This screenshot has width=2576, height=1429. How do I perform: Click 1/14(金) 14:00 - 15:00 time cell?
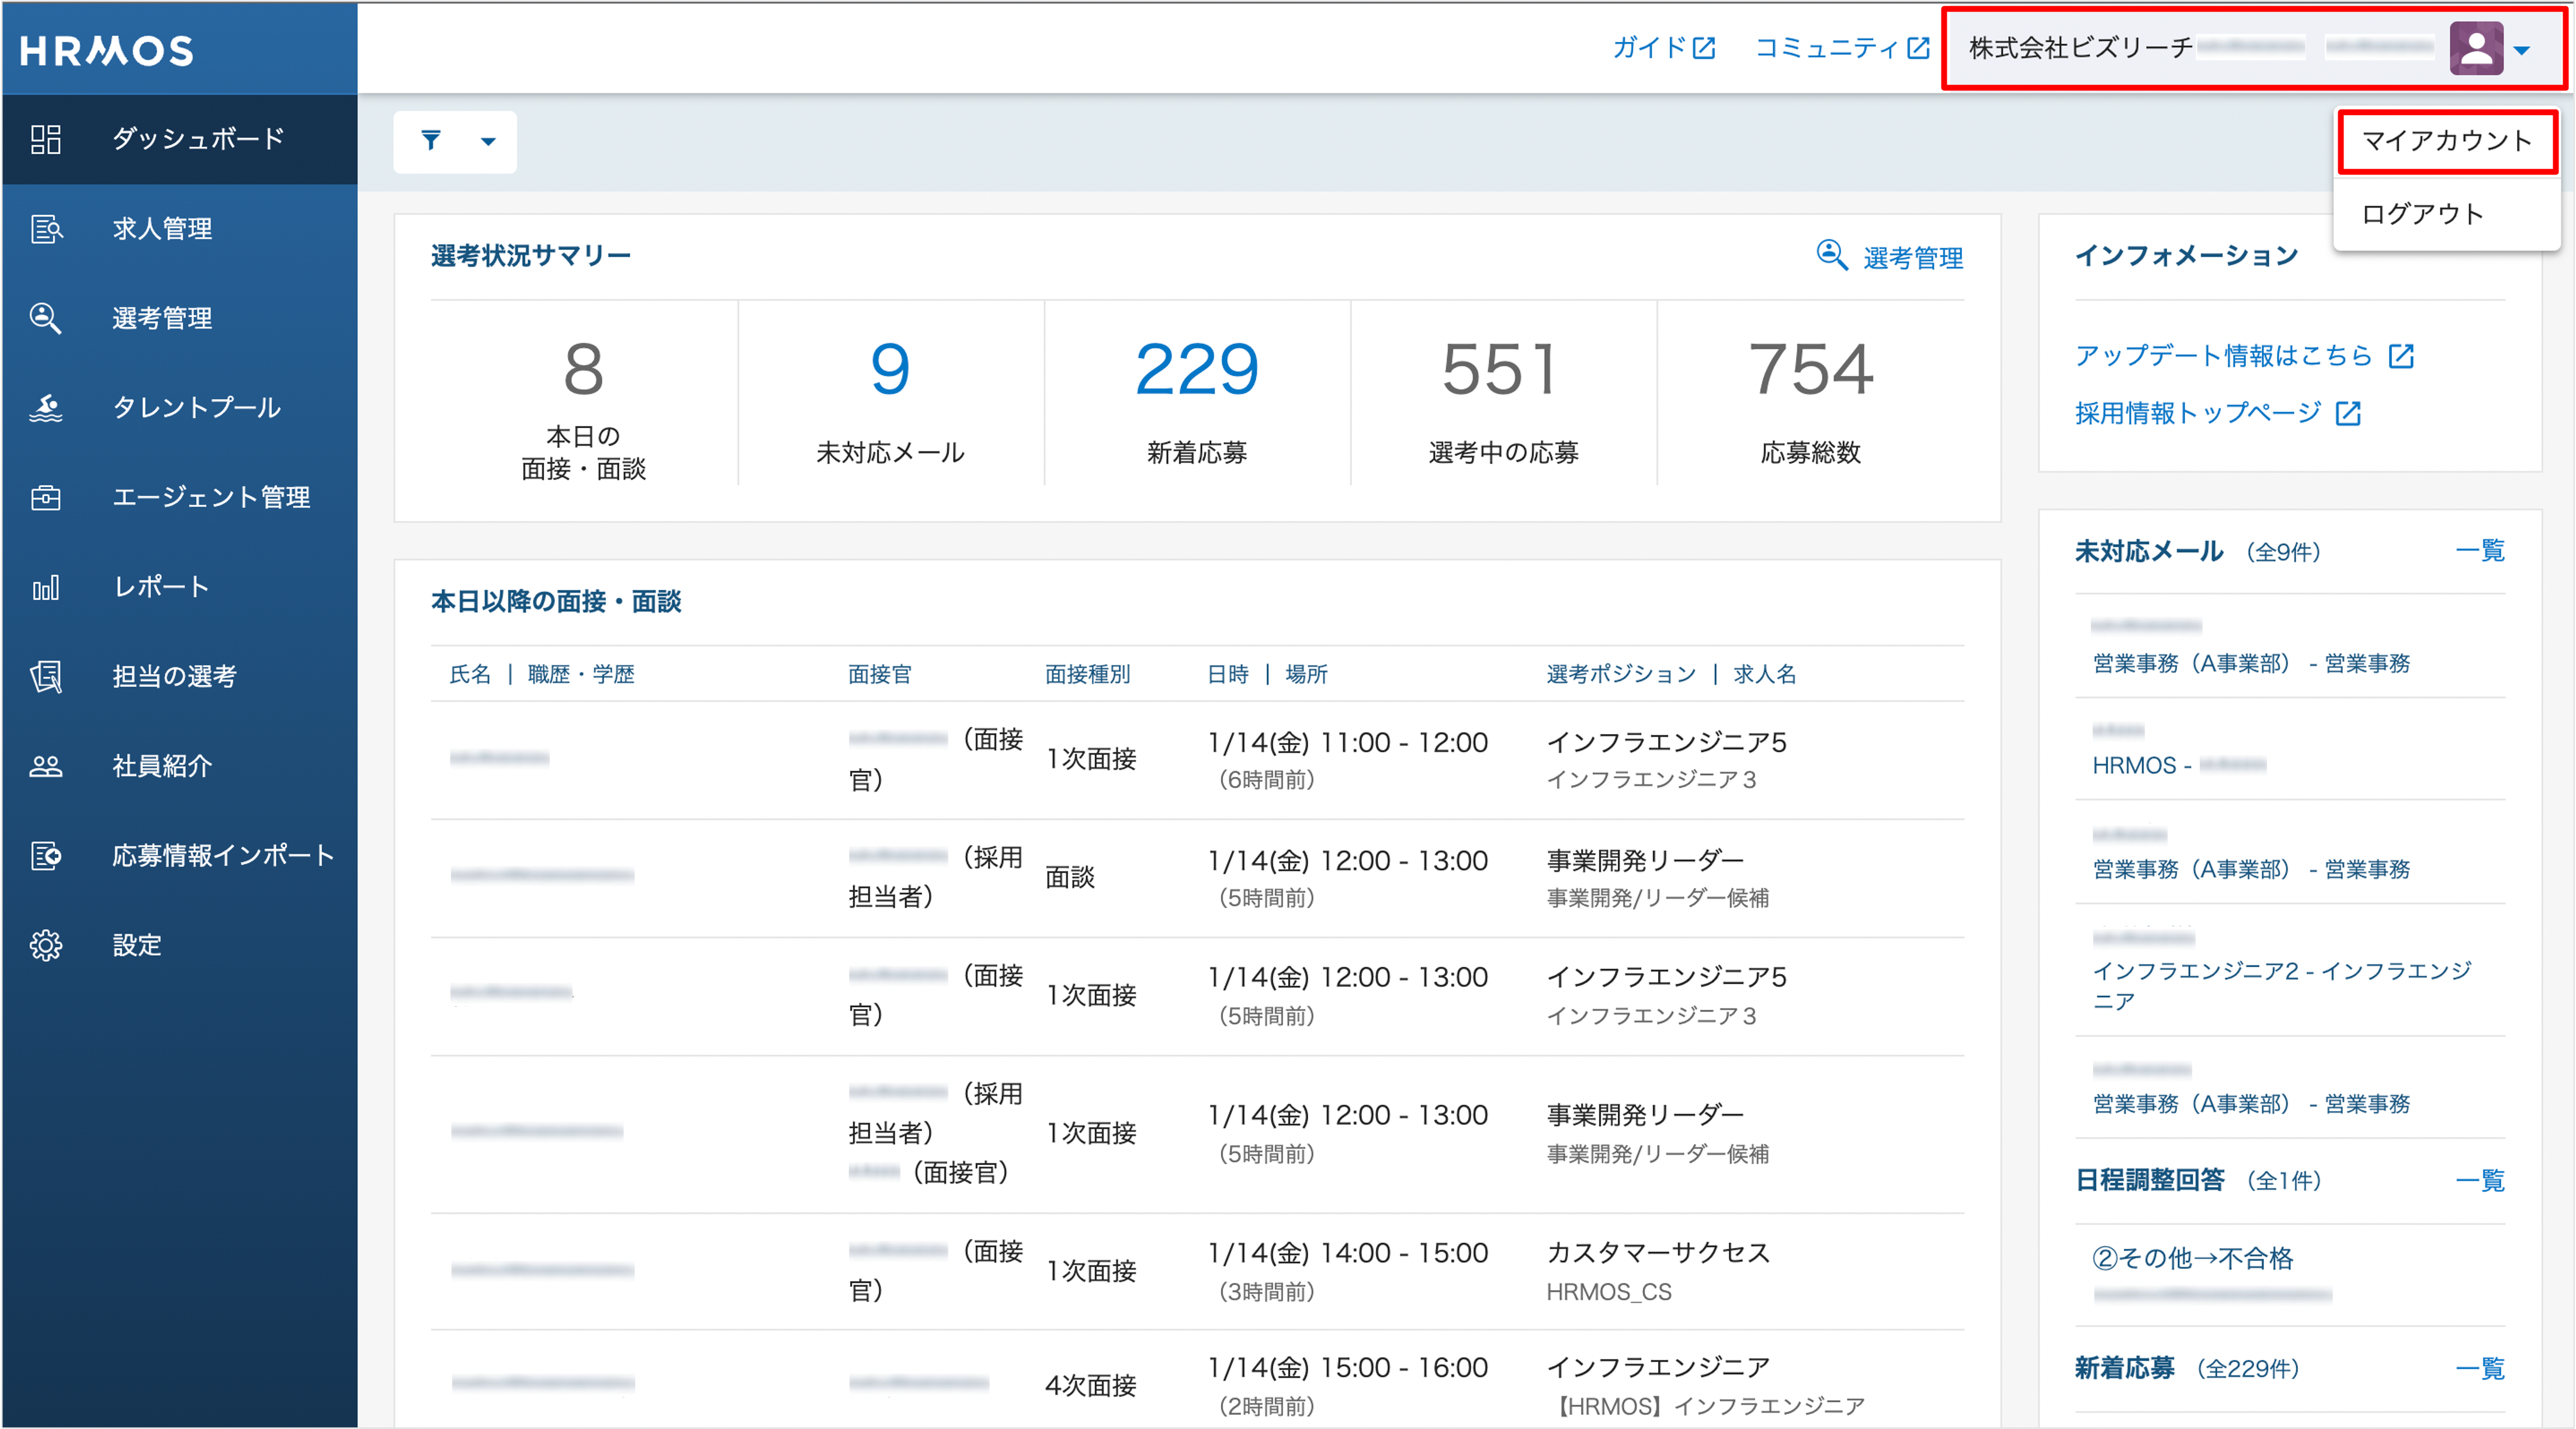tap(1347, 1253)
